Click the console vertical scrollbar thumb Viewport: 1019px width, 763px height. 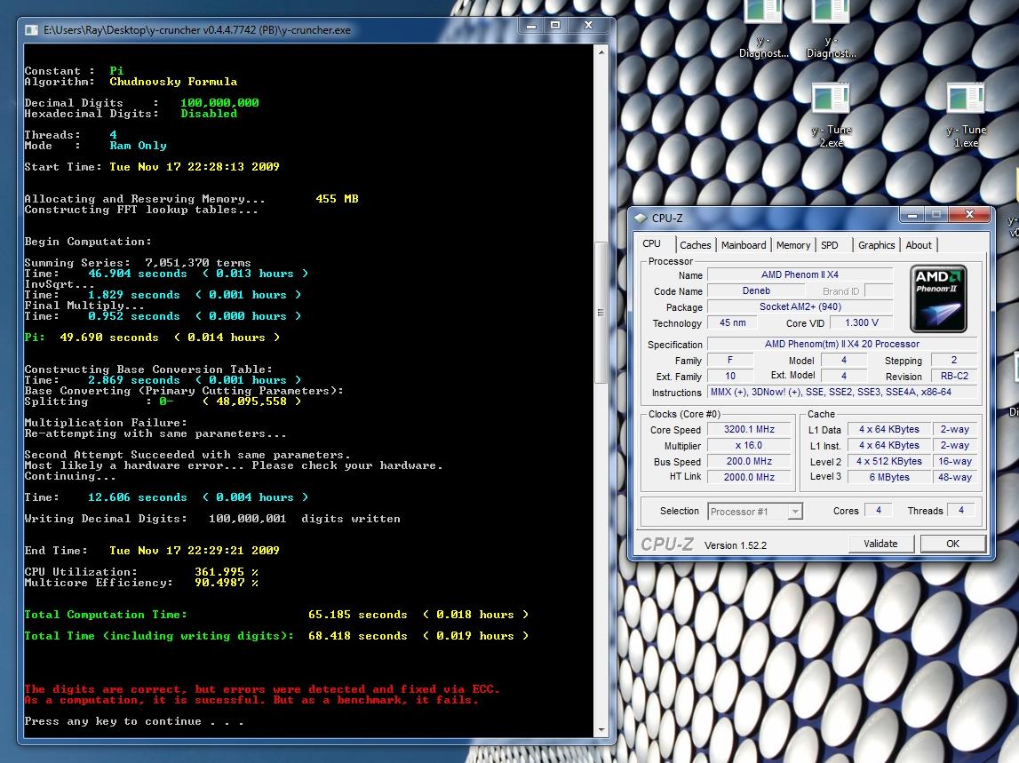pos(601,311)
